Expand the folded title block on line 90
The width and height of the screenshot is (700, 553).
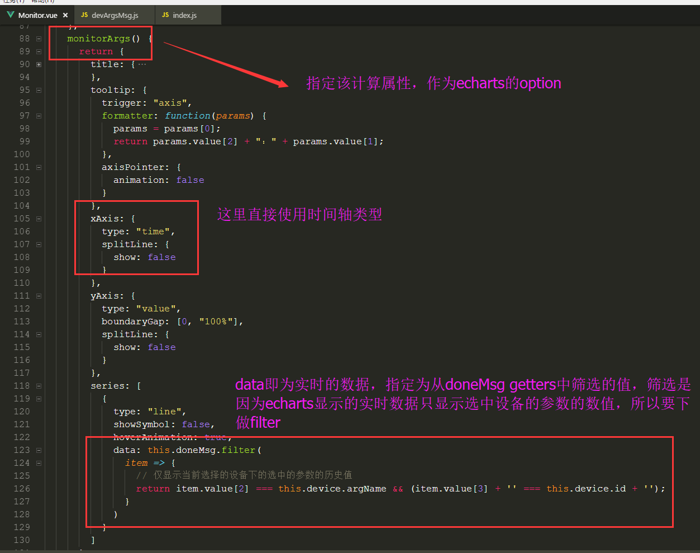(39, 64)
